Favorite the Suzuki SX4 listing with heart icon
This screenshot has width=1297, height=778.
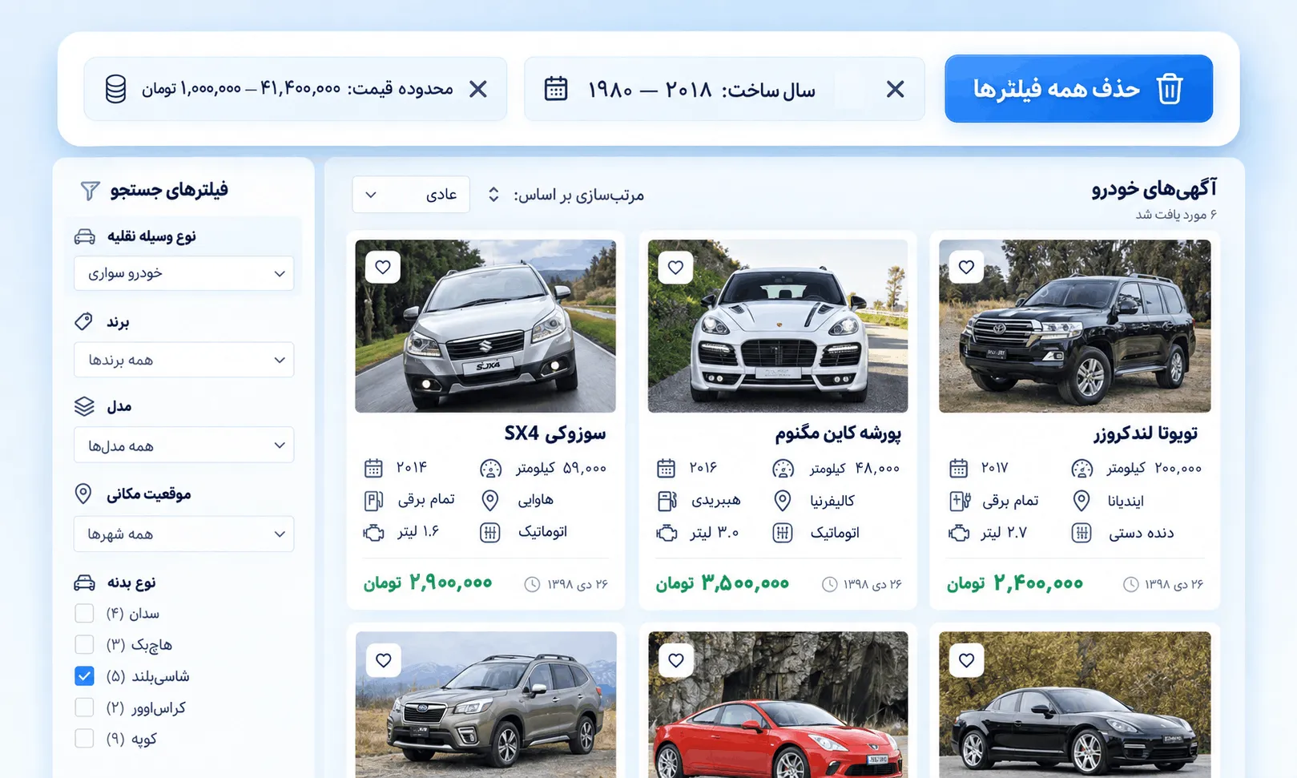pyautogui.click(x=383, y=267)
